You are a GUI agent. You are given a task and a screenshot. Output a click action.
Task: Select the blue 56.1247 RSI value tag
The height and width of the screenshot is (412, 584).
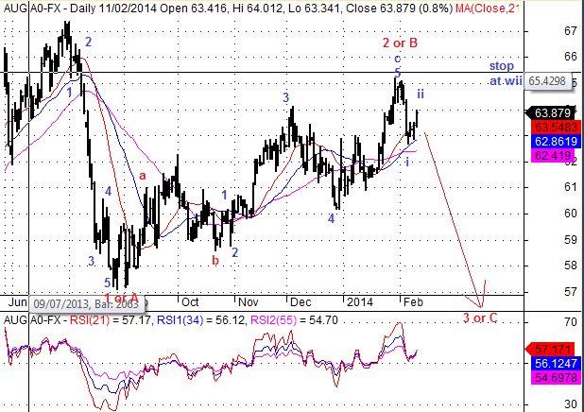pyautogui.click(x=548, y=363)
